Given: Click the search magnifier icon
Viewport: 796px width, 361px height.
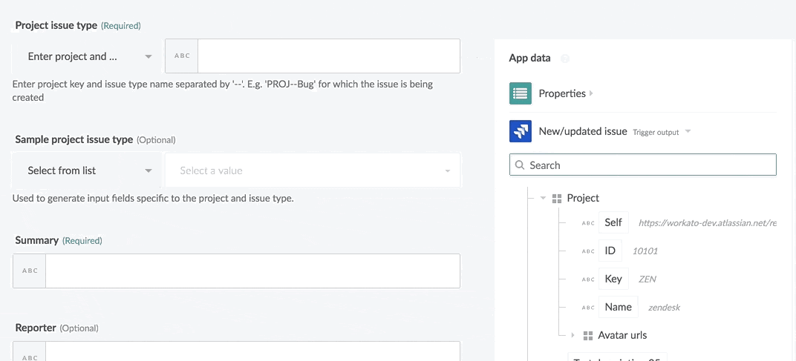Looking at the screenshot, I should tap(520, 165).
